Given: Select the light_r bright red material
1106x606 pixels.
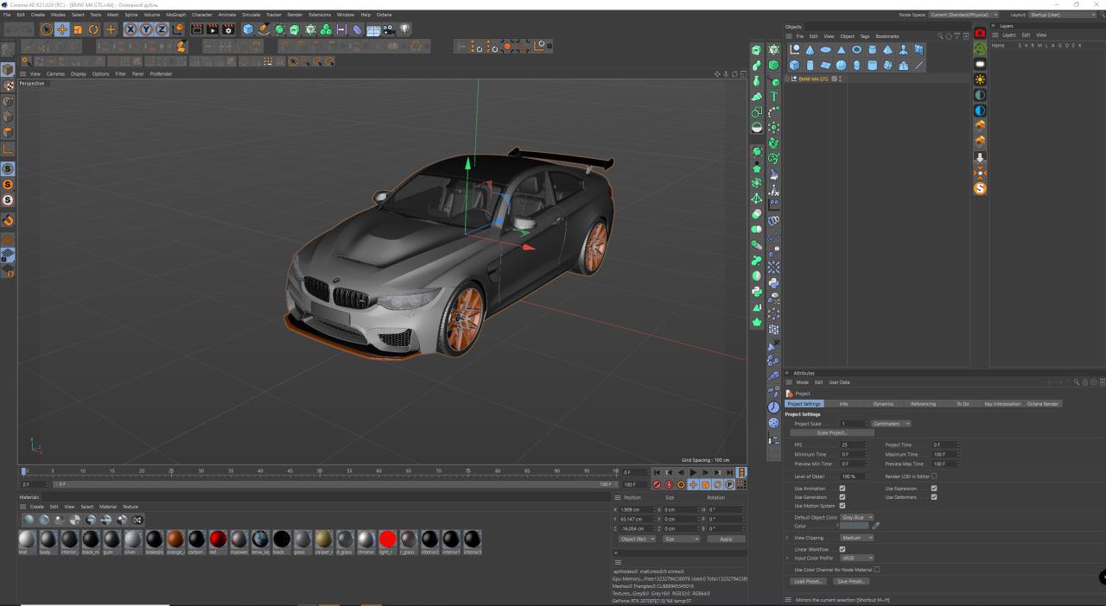Looking at the screenshot, I should (x=387, y=540).
